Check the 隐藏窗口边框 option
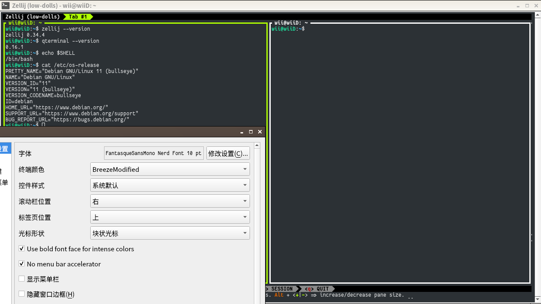The height and width of the screenshot is (304, 541). (x=21, y=294)
